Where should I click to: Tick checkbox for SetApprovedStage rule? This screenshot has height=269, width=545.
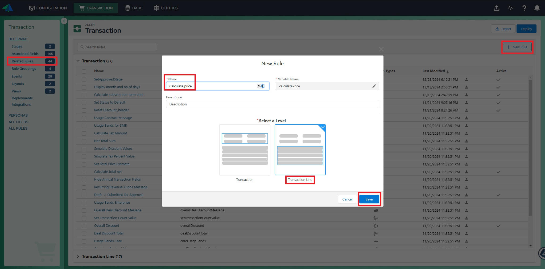coord(84,79)
